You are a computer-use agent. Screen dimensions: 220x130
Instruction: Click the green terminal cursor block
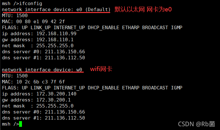coord(20,124)
